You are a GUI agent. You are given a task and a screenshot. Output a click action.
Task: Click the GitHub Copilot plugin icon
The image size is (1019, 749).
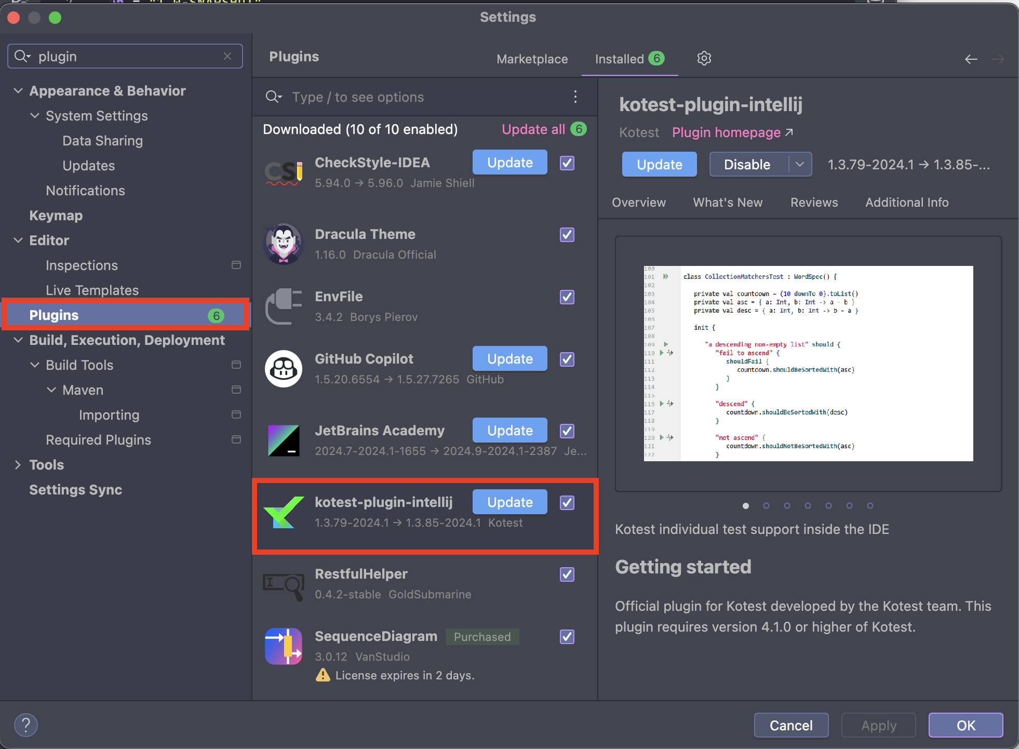point(283,369)
